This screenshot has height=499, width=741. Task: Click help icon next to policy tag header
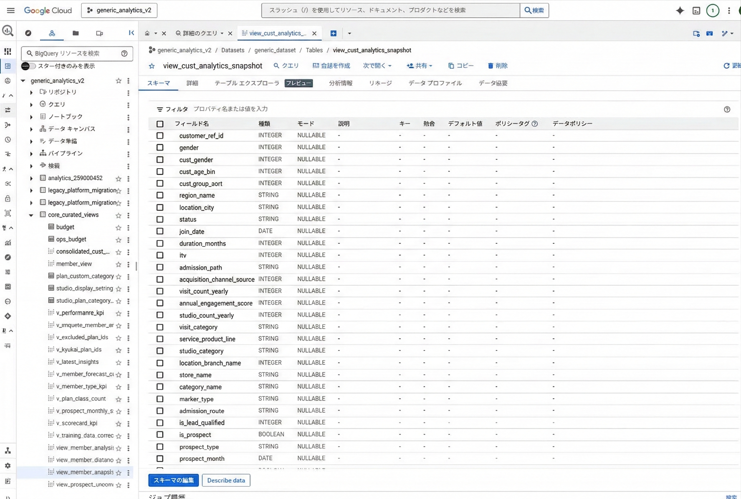pos(535,124)
